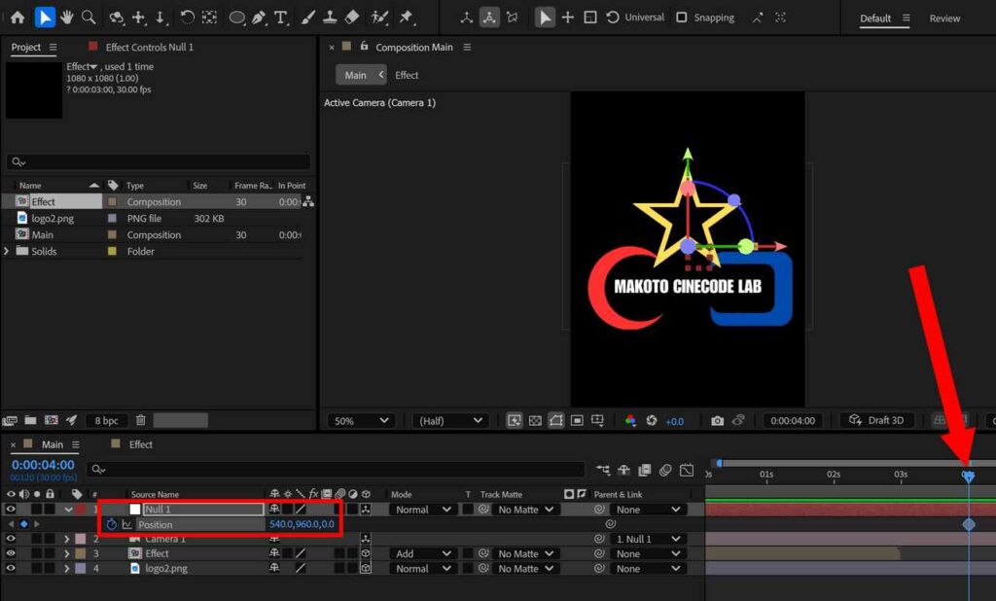Open Camera 1 parent dropdown 1. Null 1
Screen dimensions: 996x601
click(647, 539)
